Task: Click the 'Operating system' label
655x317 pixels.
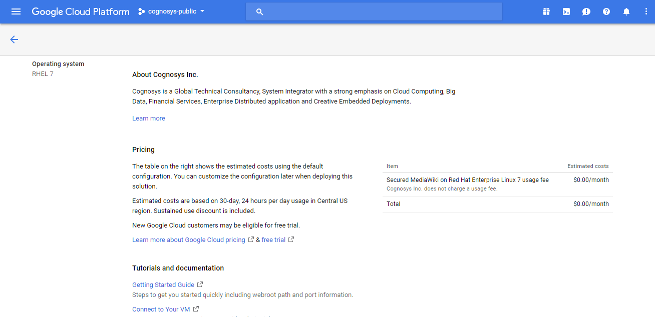Action: [x=58, y=64]
